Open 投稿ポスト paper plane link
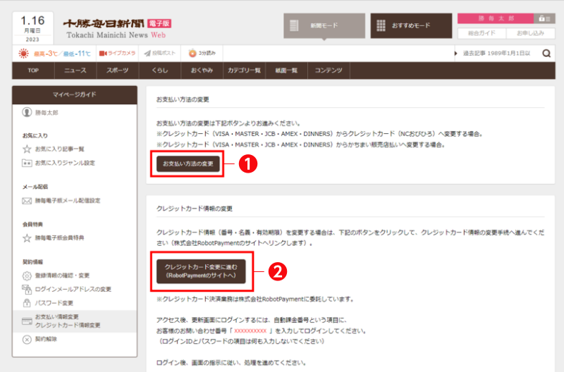The image size is (564, 372). (x=160, y=54)
